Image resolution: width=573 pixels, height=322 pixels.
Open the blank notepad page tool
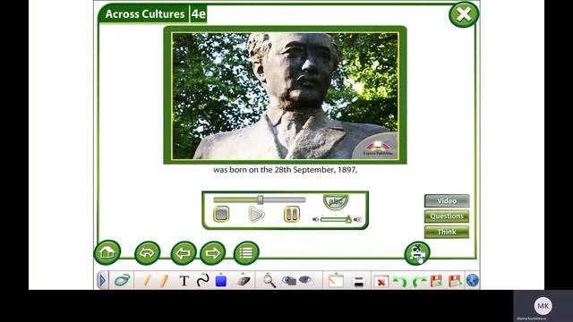(x=336, y=280)
